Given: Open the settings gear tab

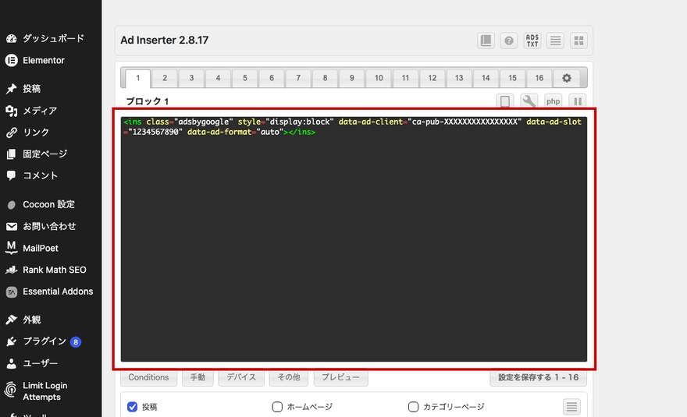Looking at the screenshot, I should [567, 78].
